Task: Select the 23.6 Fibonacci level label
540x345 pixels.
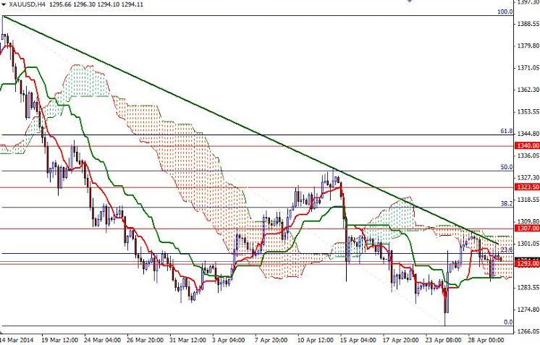Action: 506,250
